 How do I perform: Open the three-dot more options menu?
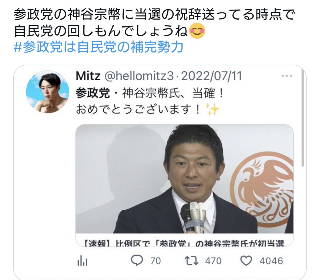(287, 76)
